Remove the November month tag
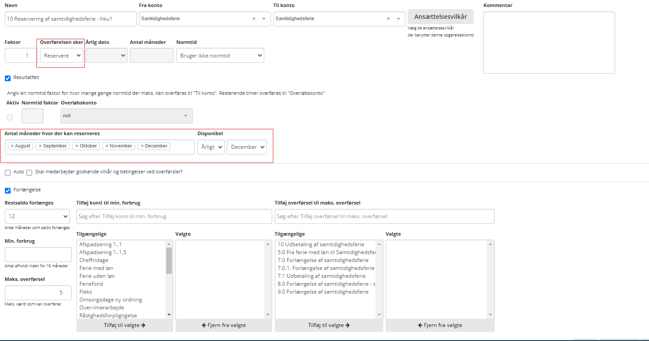Screen dimensions: 649x341 tap(107, 146)
